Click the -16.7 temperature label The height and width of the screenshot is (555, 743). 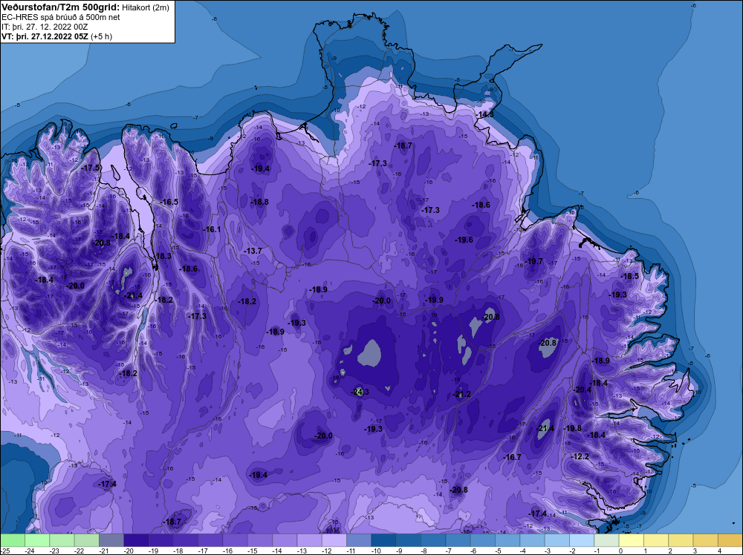512,457
